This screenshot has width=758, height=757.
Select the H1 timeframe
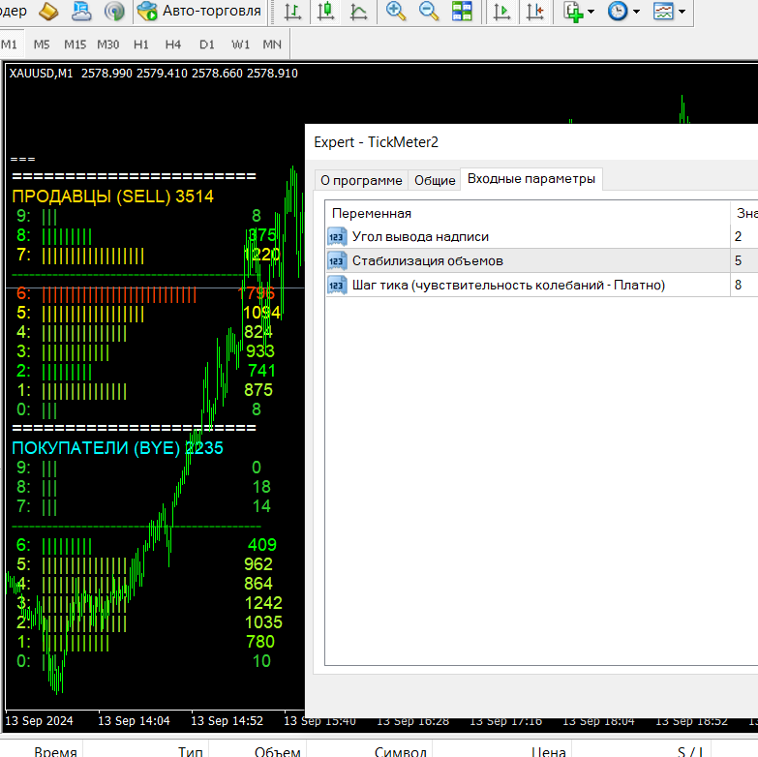pyautogui.click(x=141, y=45)
